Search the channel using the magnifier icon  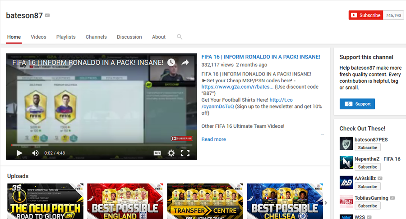[x=180, y=37]
